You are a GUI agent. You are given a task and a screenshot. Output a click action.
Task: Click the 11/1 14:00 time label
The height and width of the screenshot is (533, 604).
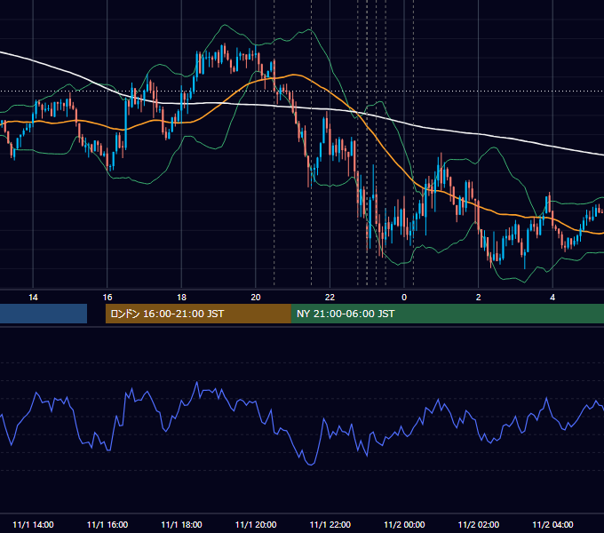click(33, 524)
